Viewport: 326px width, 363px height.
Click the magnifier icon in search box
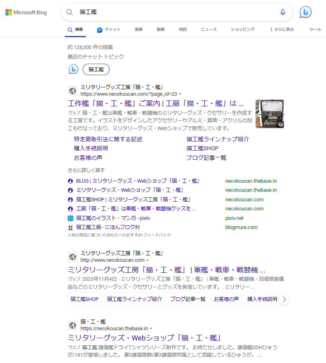pyautogui.click(x=70, y=12)
